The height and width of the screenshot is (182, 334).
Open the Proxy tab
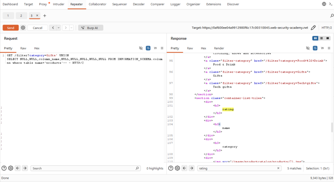click(x=43, y=4)
